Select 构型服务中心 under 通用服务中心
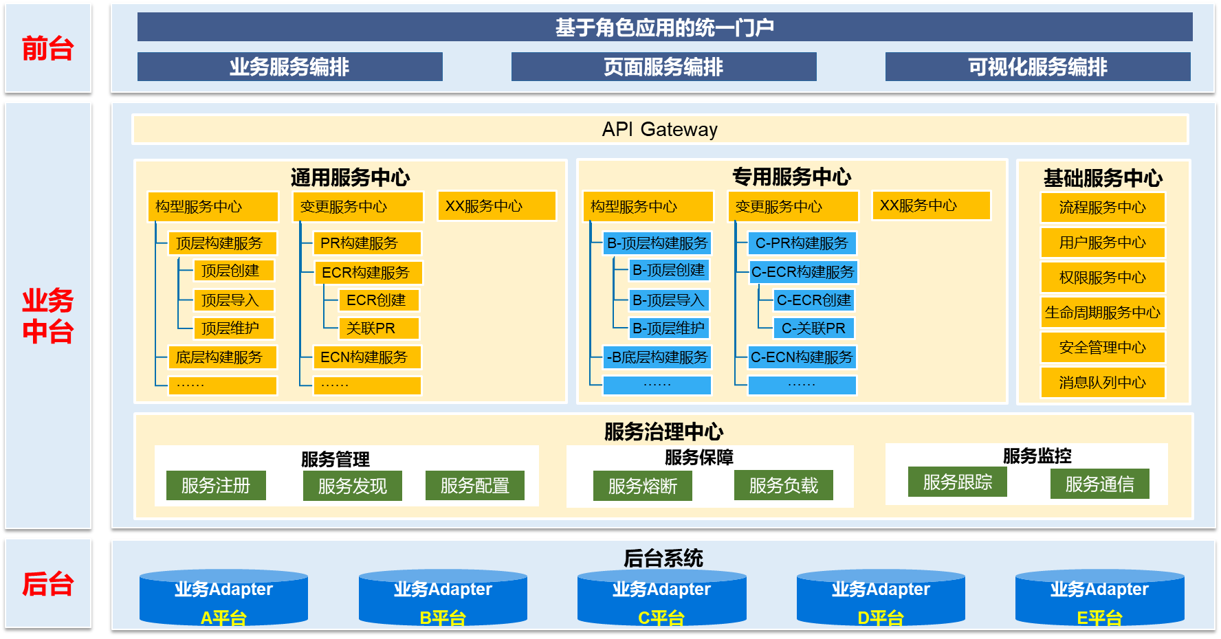 click(213, 207)
